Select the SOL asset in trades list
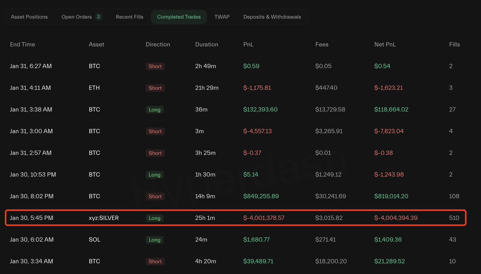The width and height of the screenshot is (481, 274). point(95,240)
